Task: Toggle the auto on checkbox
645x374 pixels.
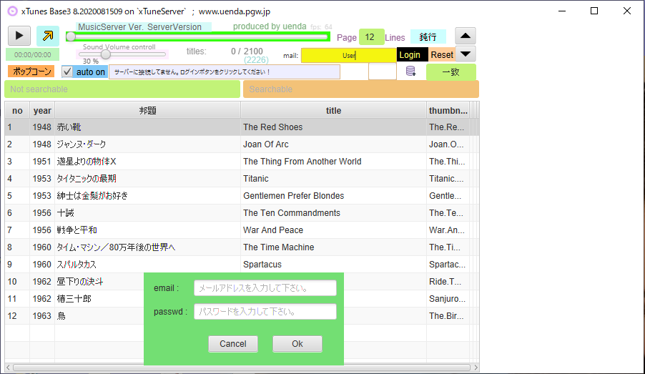Action: (67, 72)
